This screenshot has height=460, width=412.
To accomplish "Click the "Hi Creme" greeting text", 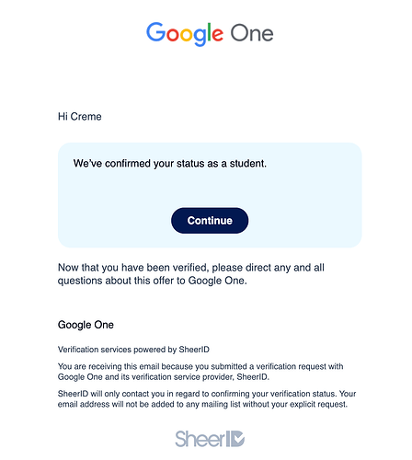I will point(80,117).
